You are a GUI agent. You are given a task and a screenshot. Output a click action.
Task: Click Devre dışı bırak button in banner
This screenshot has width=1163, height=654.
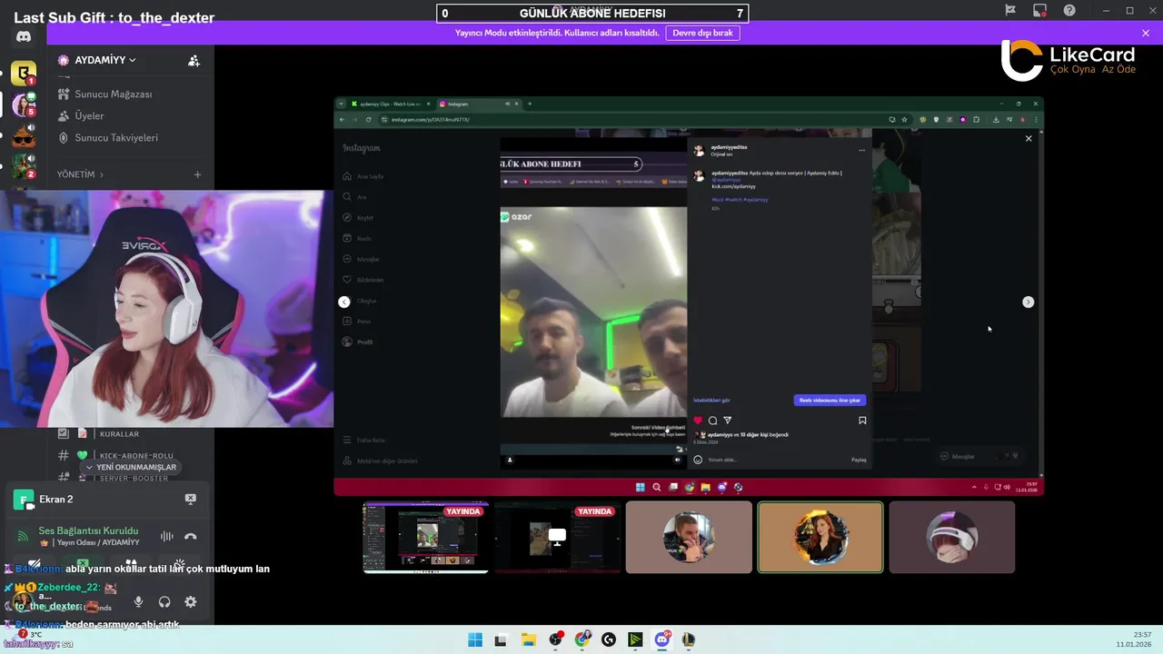click(x=702, y=33)
